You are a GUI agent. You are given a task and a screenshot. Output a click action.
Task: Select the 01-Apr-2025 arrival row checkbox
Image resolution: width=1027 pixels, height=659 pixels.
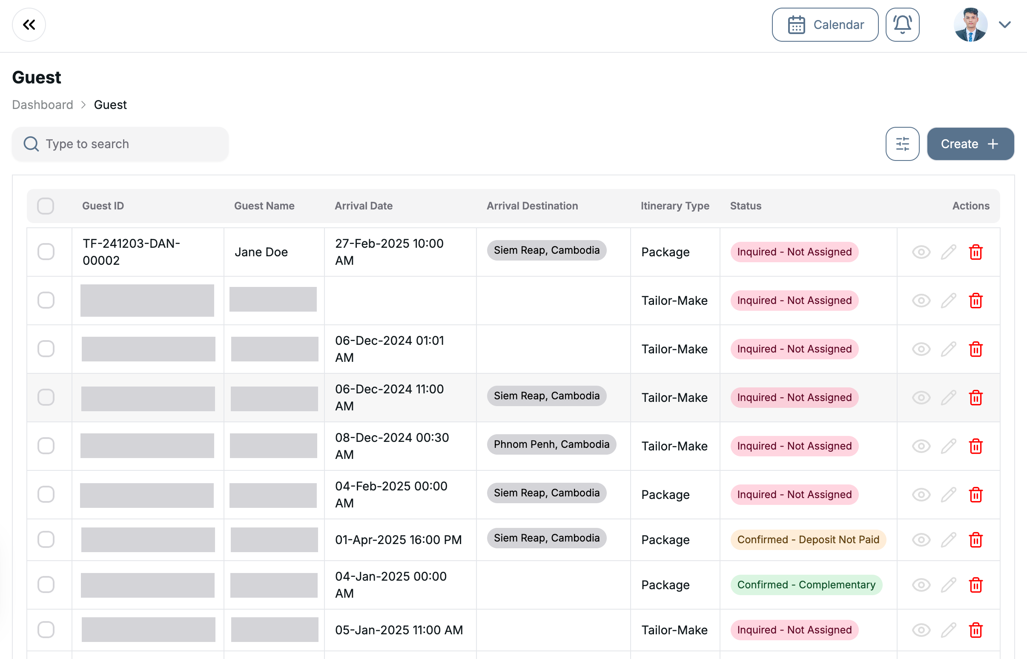[46, 540]
